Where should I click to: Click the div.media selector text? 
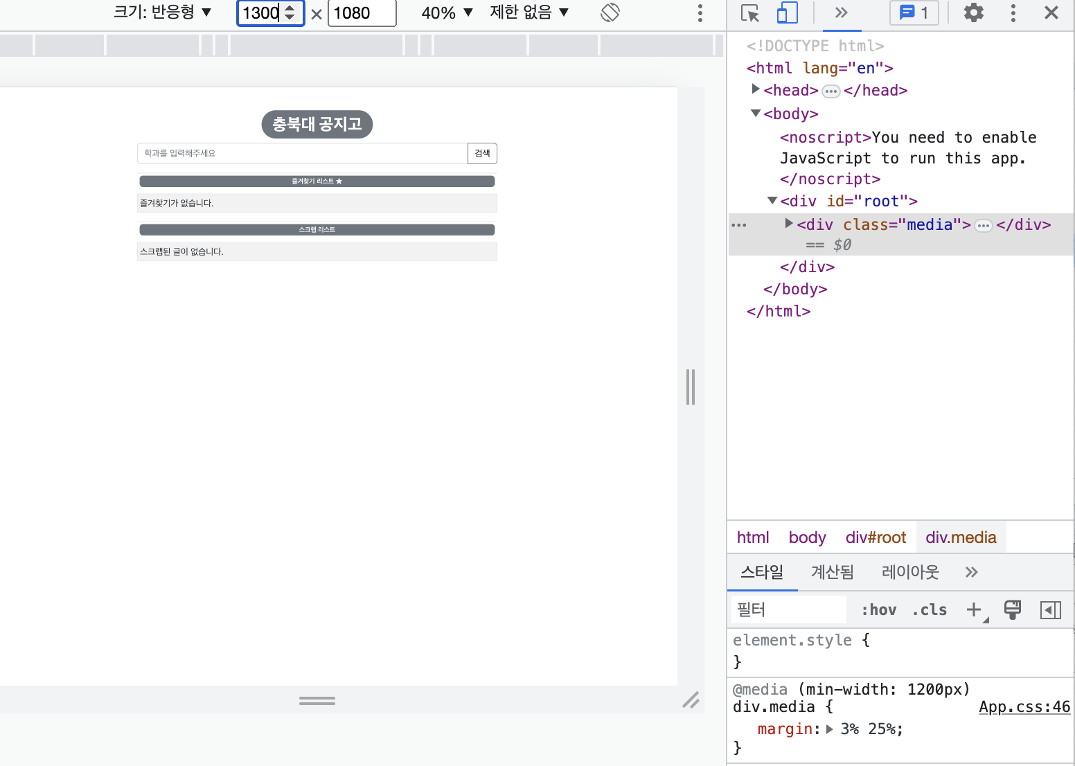point(774,707)
